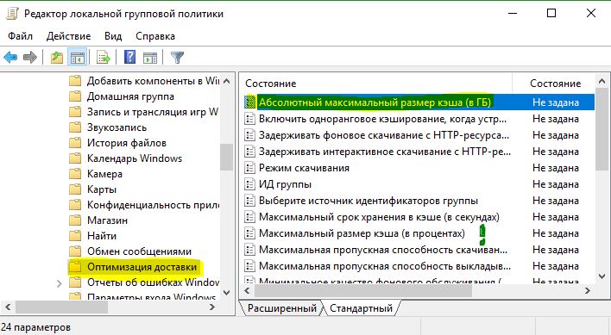Image resolution: width=611 pixels, height=335 pixels.
Task: Toggle the action pane toolbar icon
Action: (150, 58)
